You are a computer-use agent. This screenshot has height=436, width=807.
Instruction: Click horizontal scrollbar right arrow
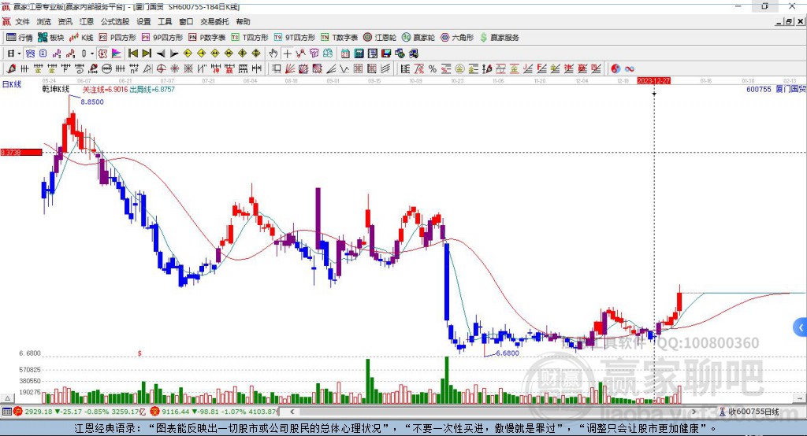click(694, 412)
